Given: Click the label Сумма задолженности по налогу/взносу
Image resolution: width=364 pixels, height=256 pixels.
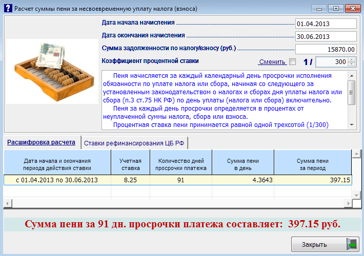Looking at the screenshot, I should (x=169, y=48).
